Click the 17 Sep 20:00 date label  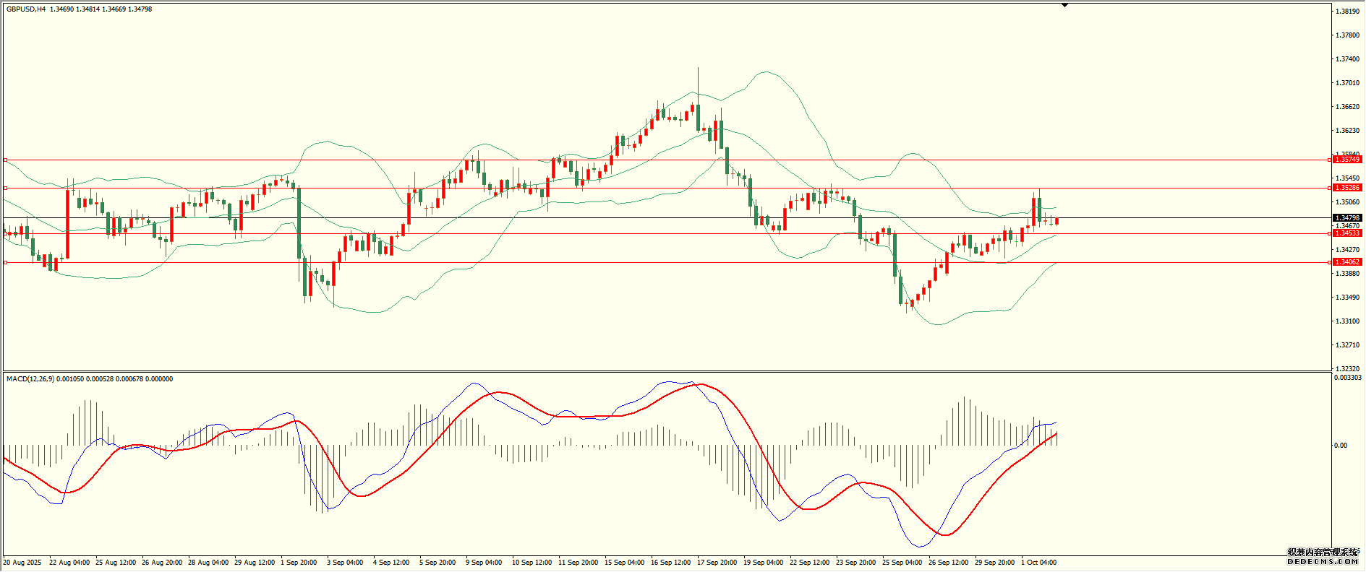coord(717,563)
